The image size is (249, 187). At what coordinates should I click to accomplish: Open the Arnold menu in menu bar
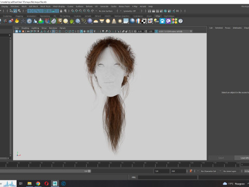pyautogui.click(x=143, y=6)
